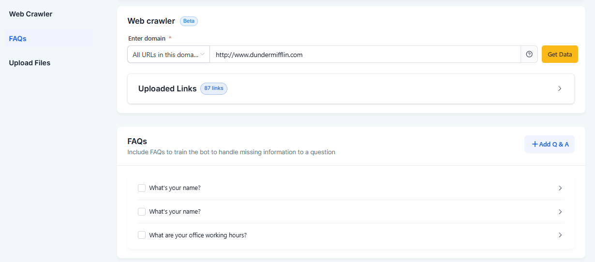Click the FAQs section heading

pos(137,142)
